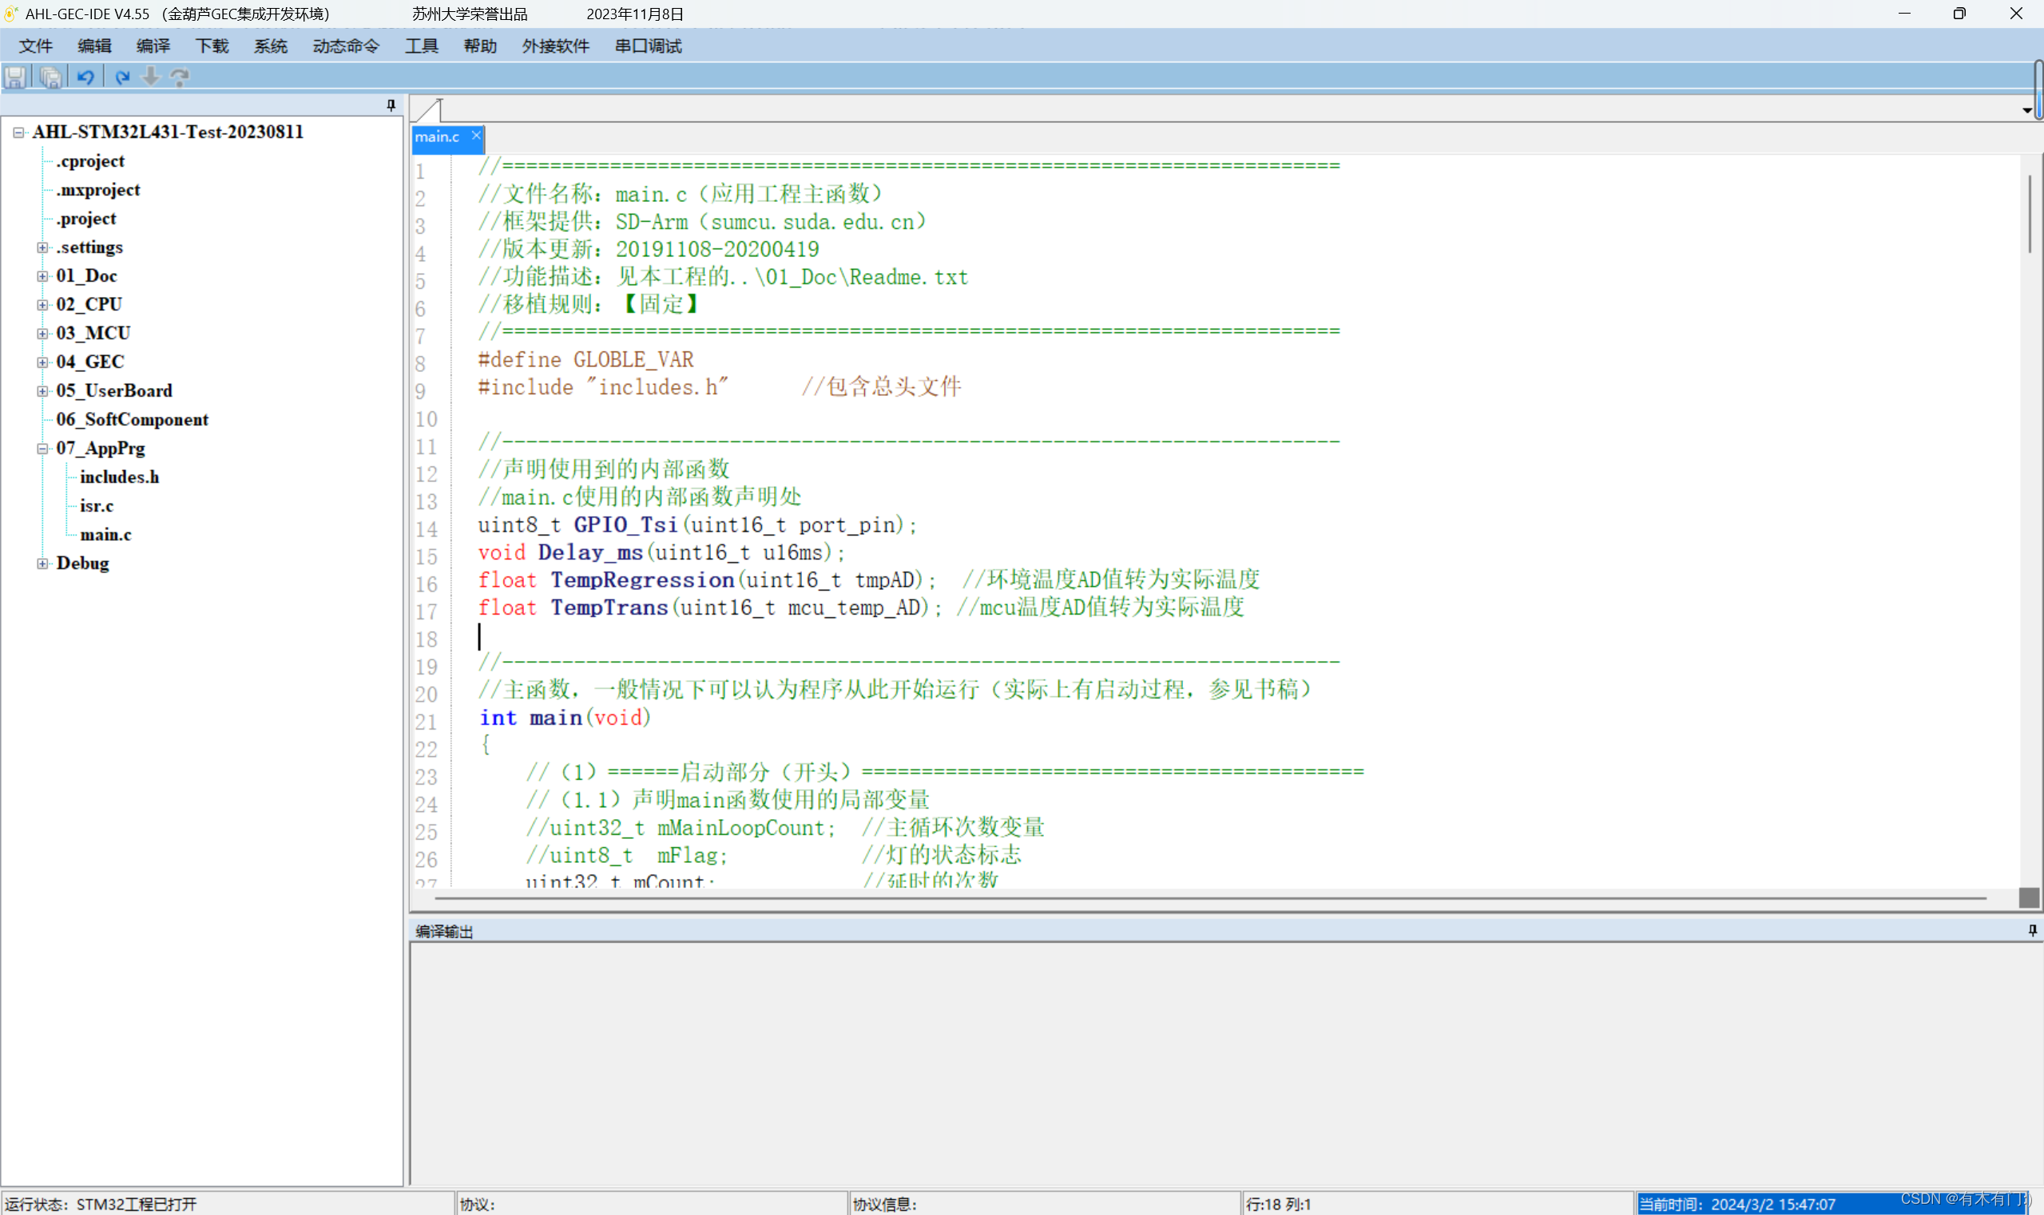Expand the Debug folder in tree
The image size is (2044, 1215).
click(x=42, y=564)
